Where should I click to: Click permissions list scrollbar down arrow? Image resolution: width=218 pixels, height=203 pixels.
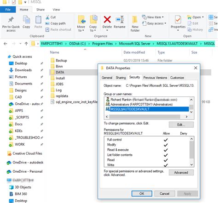coord(192,164)
